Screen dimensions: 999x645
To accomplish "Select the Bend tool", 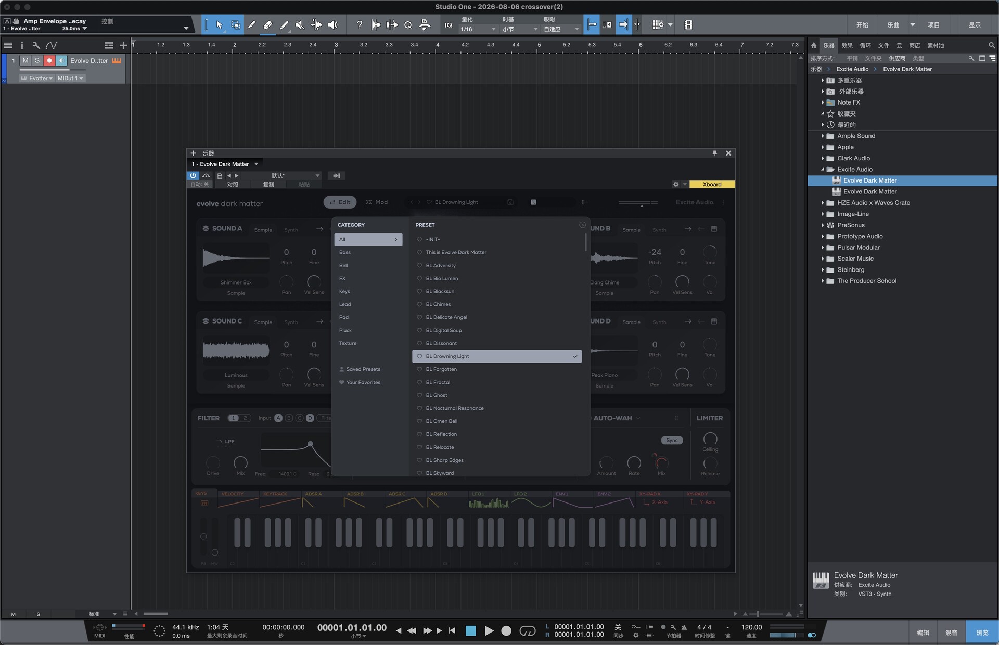I will tap(316, 24).
